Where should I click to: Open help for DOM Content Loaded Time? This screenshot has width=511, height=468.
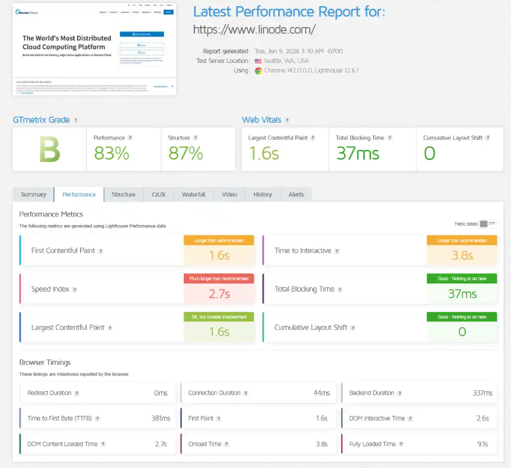[x=103, y=444]
